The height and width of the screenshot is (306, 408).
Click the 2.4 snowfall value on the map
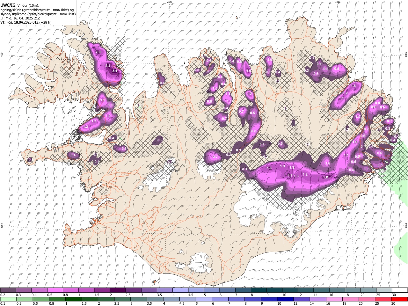(x=108, y=66)
